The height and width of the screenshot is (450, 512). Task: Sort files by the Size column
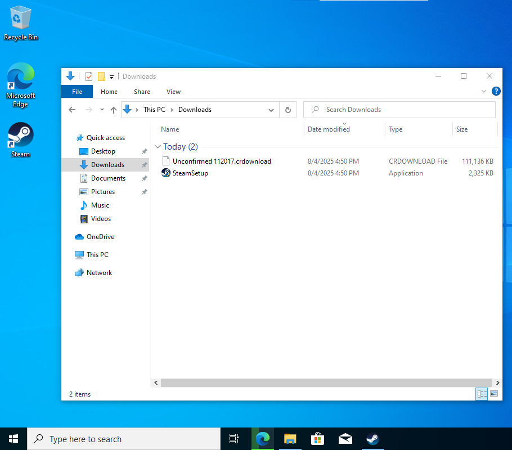click(x=462, y=129)
